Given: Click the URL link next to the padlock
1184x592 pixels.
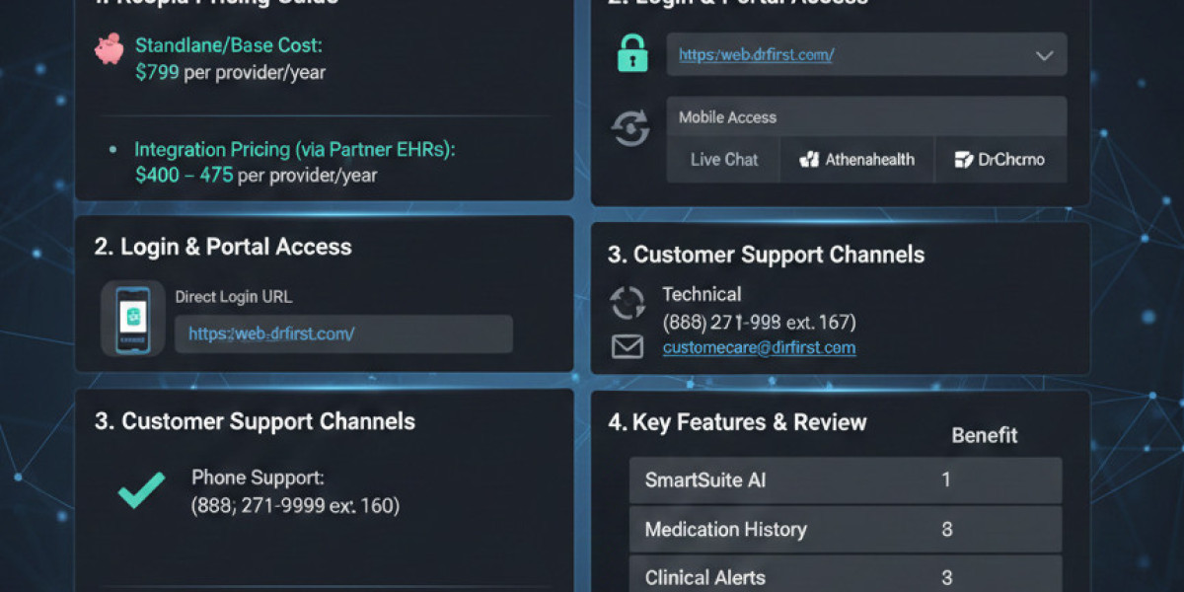Looking at the screenshot, I should 756,55.
